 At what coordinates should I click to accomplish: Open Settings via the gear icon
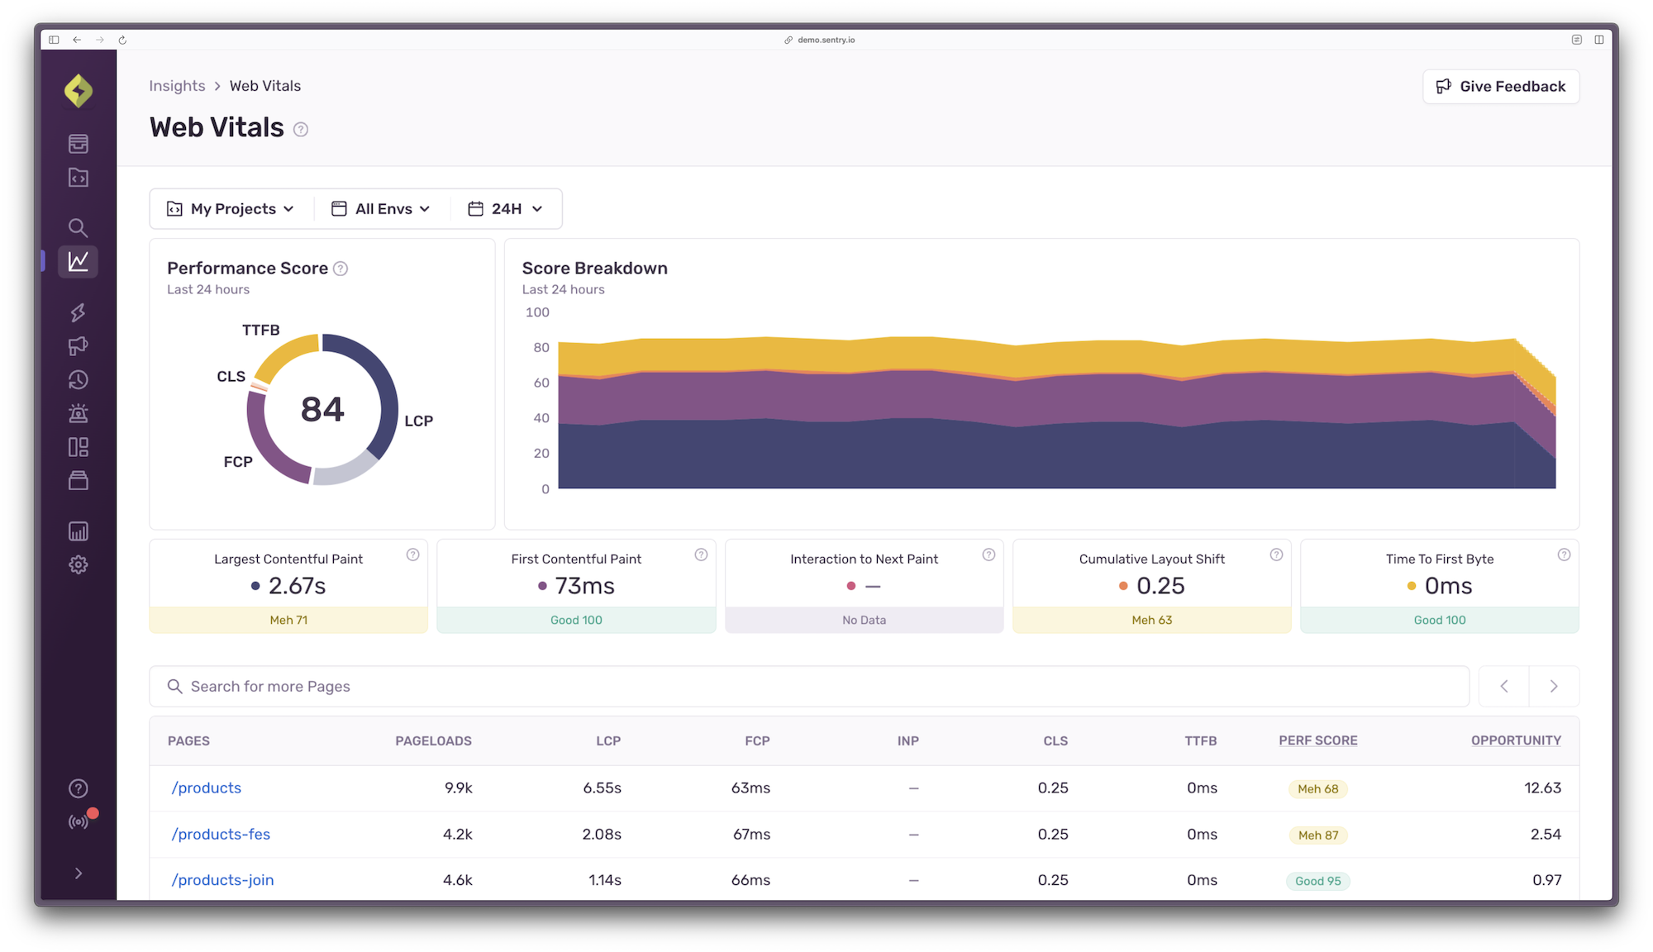(79, 564)
